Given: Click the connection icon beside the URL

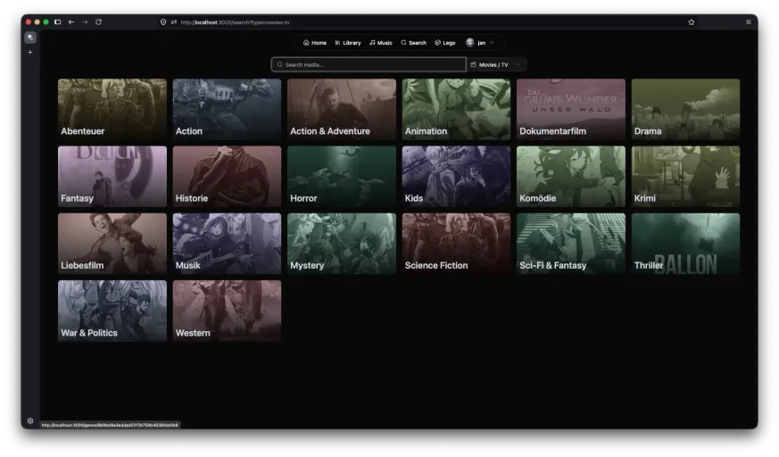Looking at the screenshot, I should [x=174, y=21].
